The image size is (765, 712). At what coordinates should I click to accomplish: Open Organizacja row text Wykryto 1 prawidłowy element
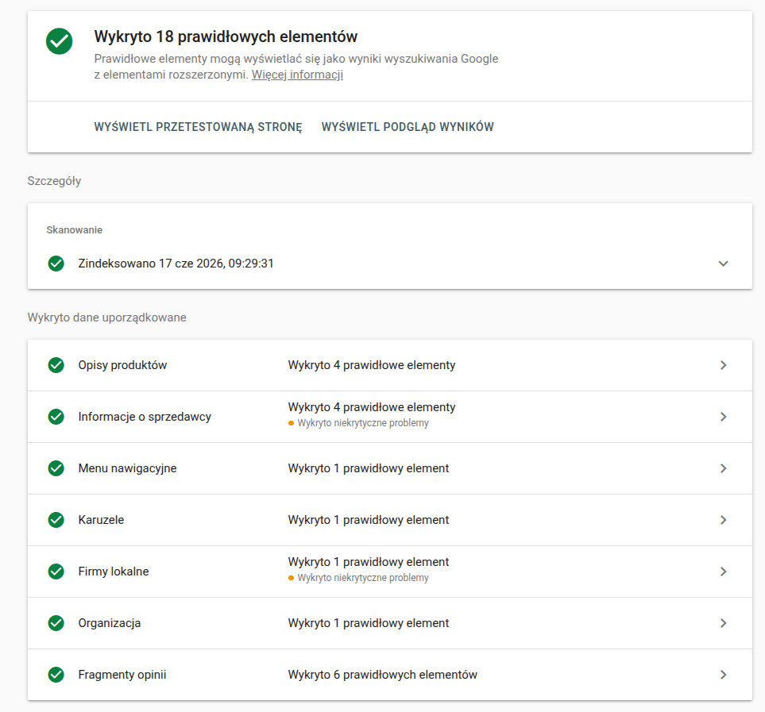369,623
